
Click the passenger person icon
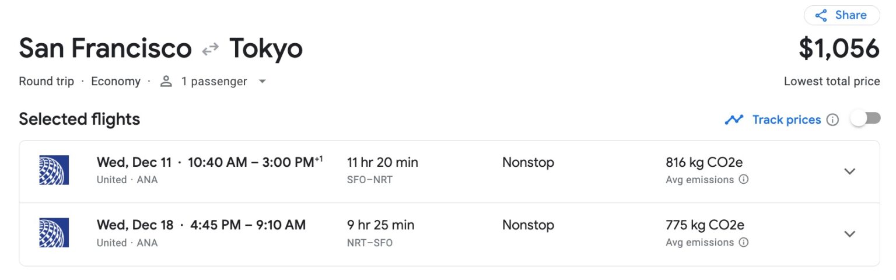click(166, 82)
